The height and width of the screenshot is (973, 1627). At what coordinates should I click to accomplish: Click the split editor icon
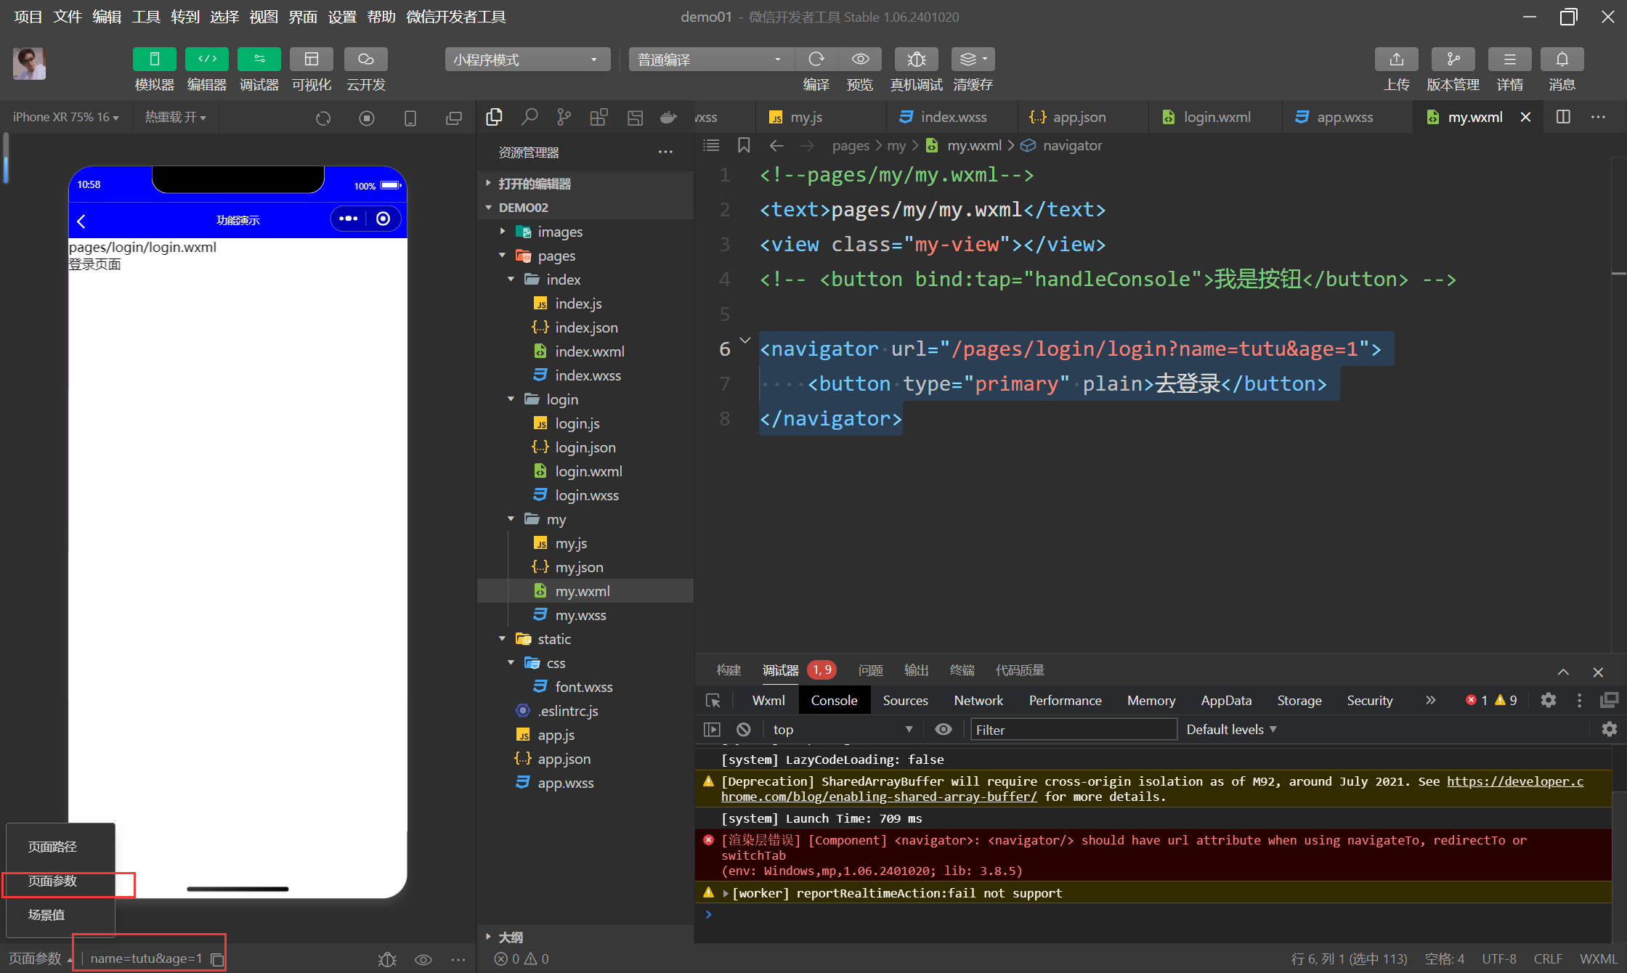[1563, 117]
